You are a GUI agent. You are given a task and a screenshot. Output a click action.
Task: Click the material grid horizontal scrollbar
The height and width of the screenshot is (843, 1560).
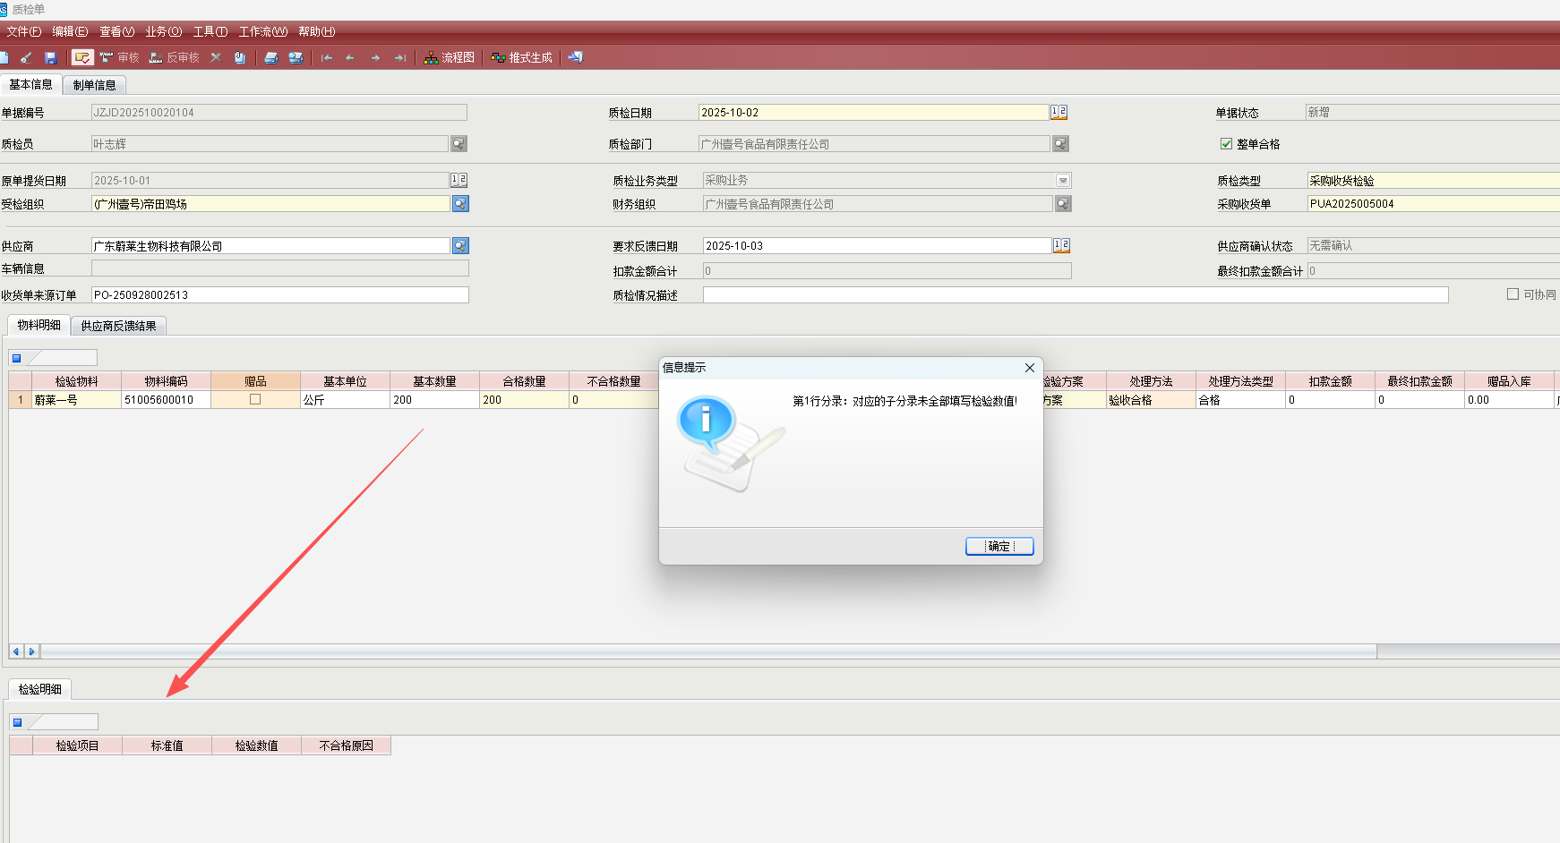[707, 651]
